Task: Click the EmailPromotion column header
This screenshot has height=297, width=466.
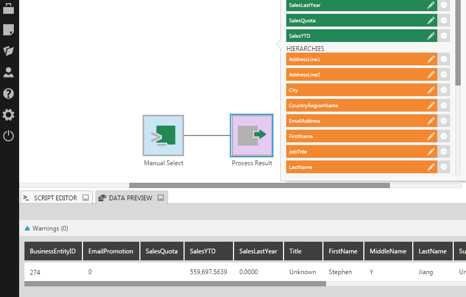Action: click(x=111, y=251)
